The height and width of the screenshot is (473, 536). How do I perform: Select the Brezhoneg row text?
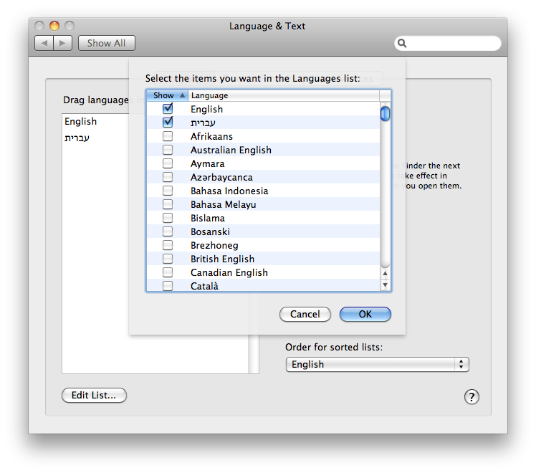coord(214,245)
